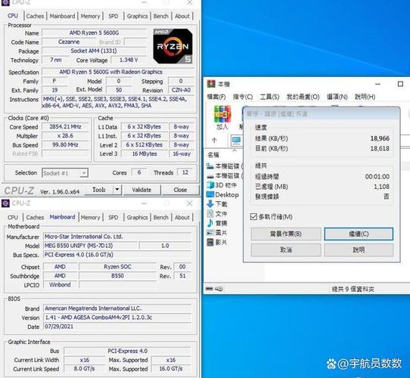Open Graphics tab in upper CPU-Z window
This screenshot has width=410, height=378.
pyautogui.click(x=137, y=16)
